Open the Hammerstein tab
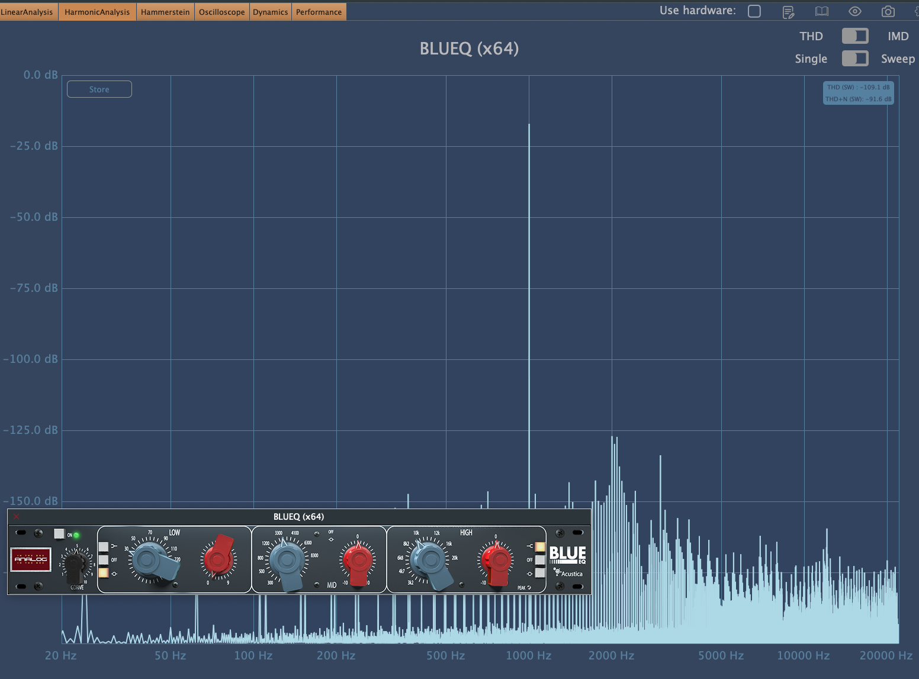 165,12
